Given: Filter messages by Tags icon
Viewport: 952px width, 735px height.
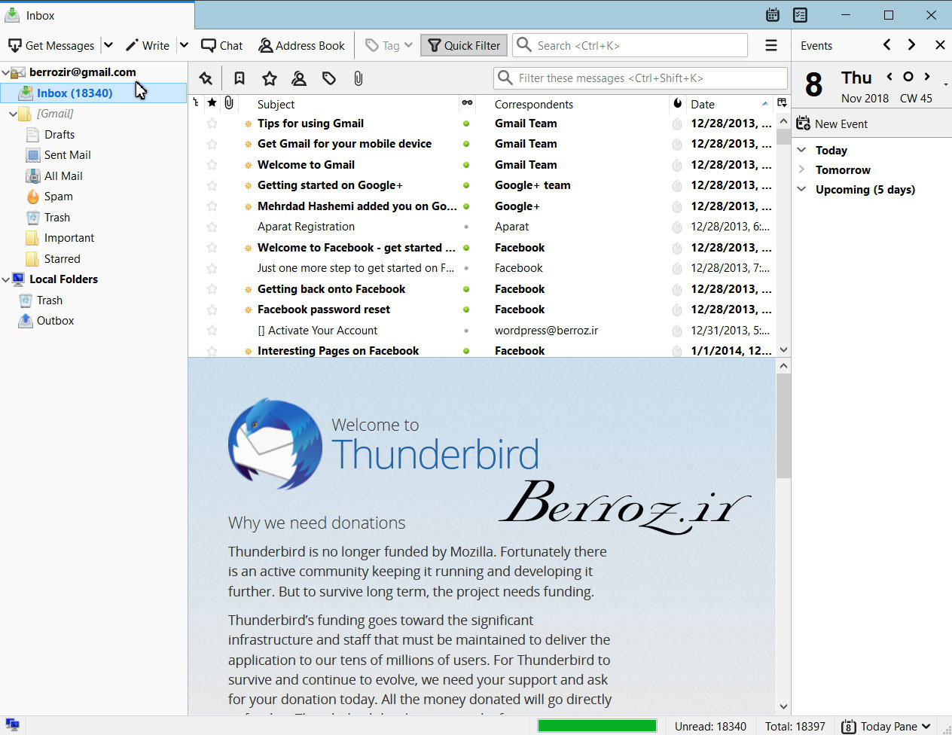Looking at the screenshot, I should tap(329, 78).
